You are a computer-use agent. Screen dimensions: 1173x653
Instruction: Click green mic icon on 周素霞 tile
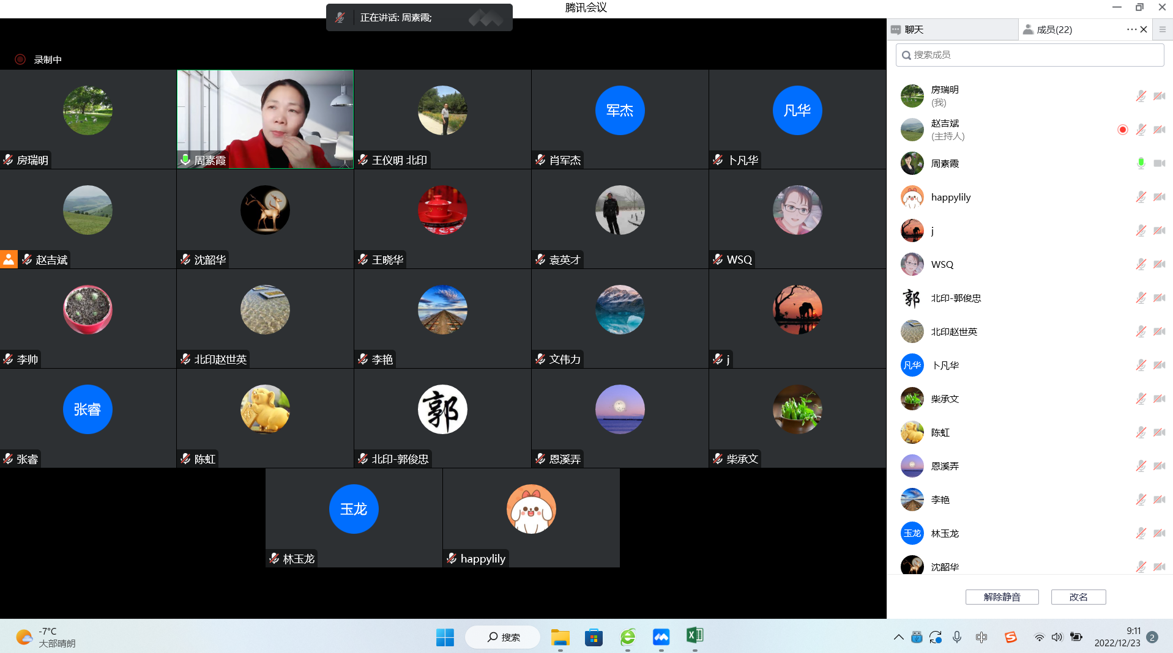point(185,160)
